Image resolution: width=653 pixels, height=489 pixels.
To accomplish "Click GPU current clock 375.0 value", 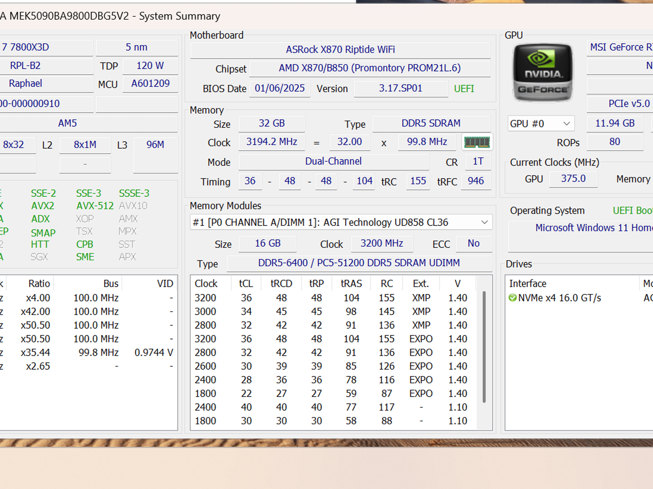I will (x=573, y=179).
